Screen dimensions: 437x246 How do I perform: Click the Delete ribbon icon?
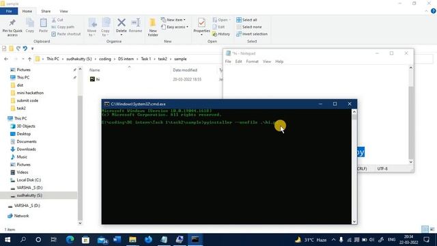coord(122,27)
